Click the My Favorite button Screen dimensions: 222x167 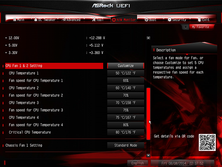tap(201, 27)
